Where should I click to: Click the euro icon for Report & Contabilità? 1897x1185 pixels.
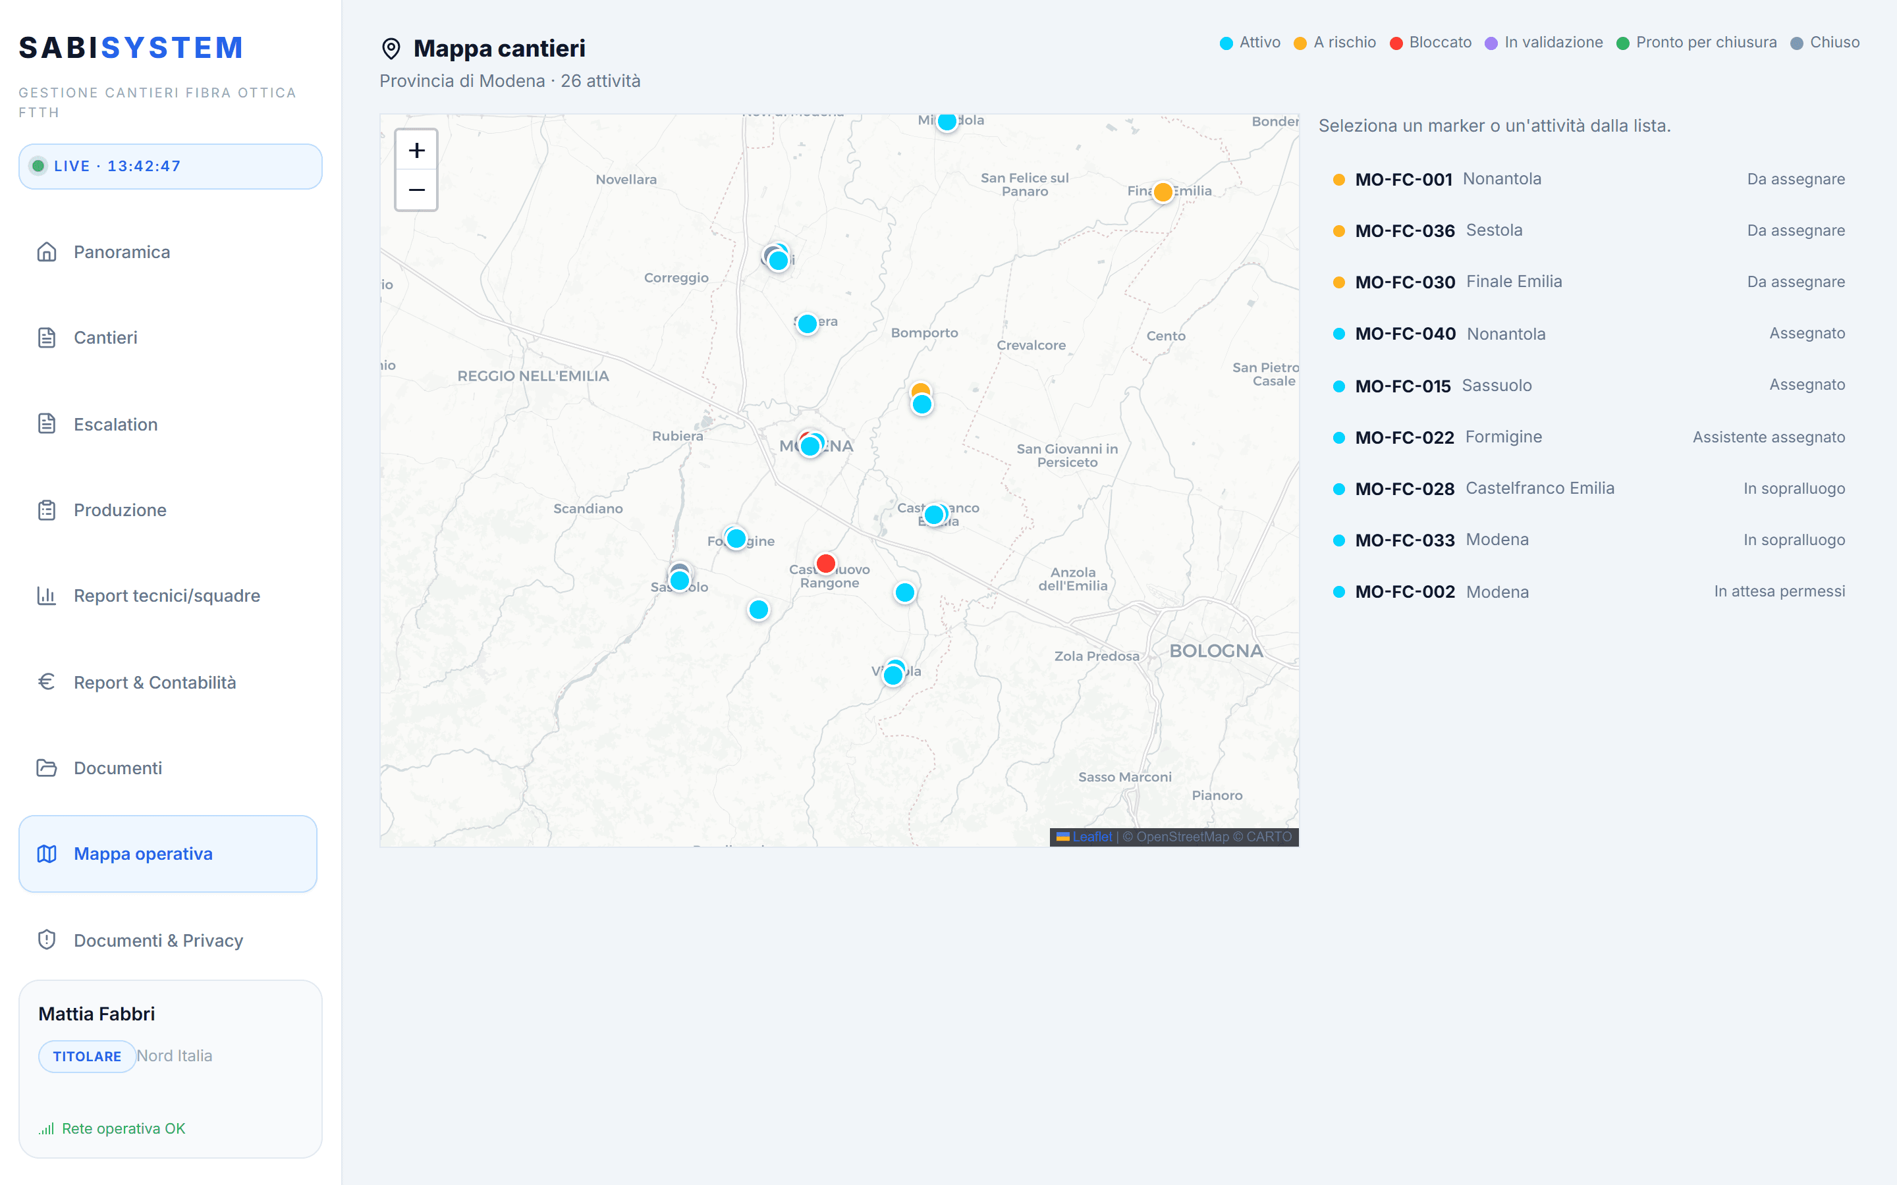47,682
